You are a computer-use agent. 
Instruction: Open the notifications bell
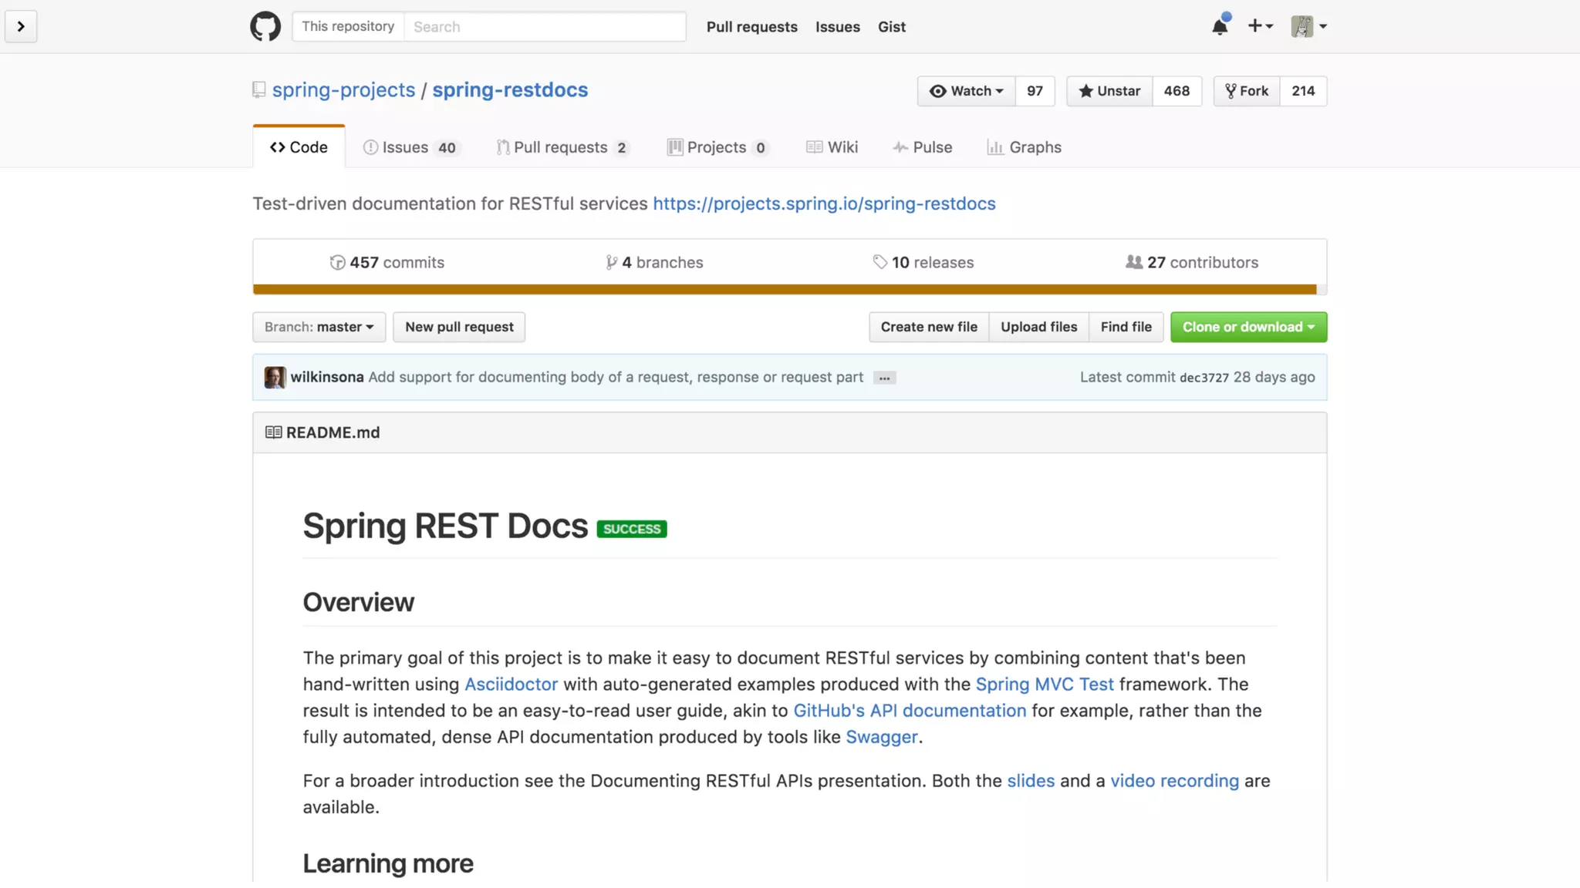click(1219, 26)
